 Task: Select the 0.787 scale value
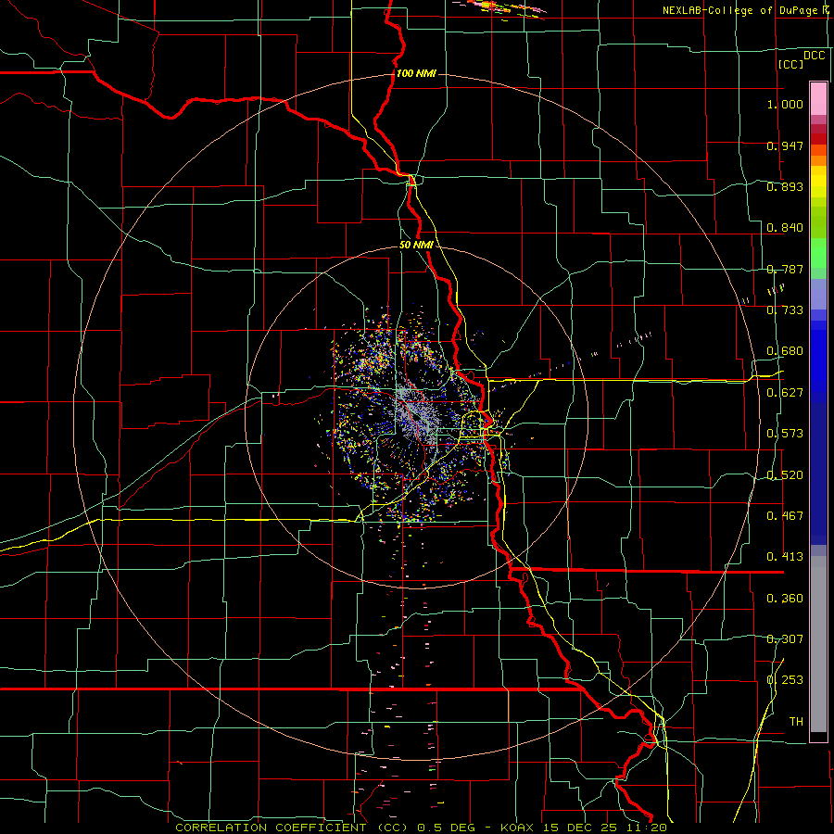click(x=785, y=269)
